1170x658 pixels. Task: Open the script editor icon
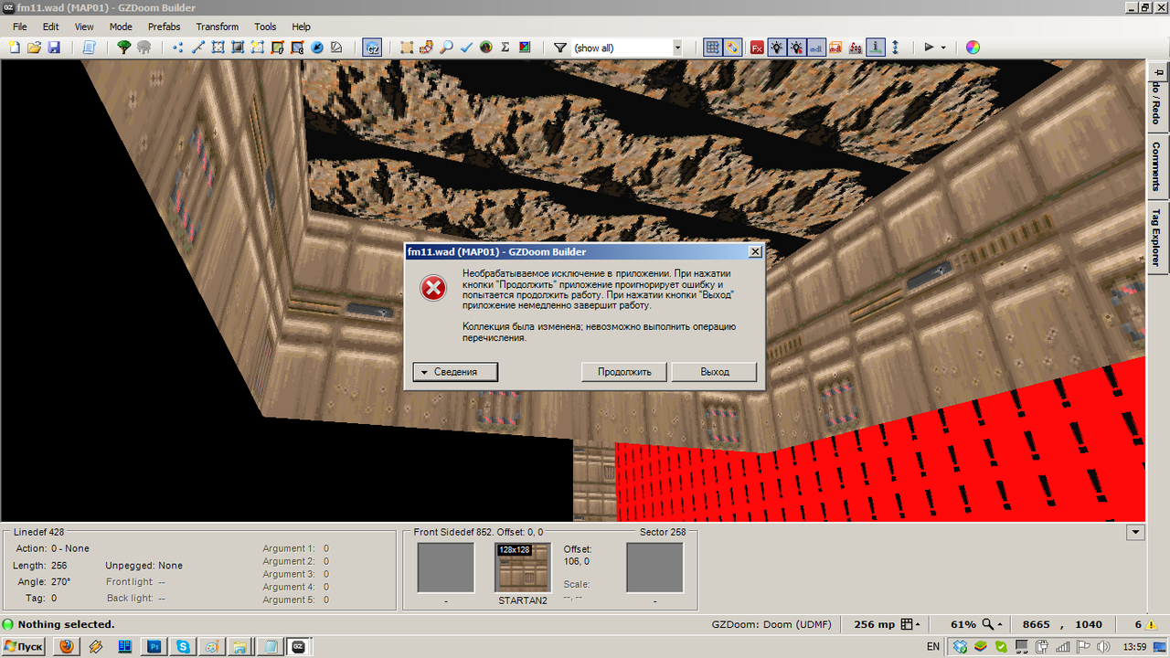89,48
